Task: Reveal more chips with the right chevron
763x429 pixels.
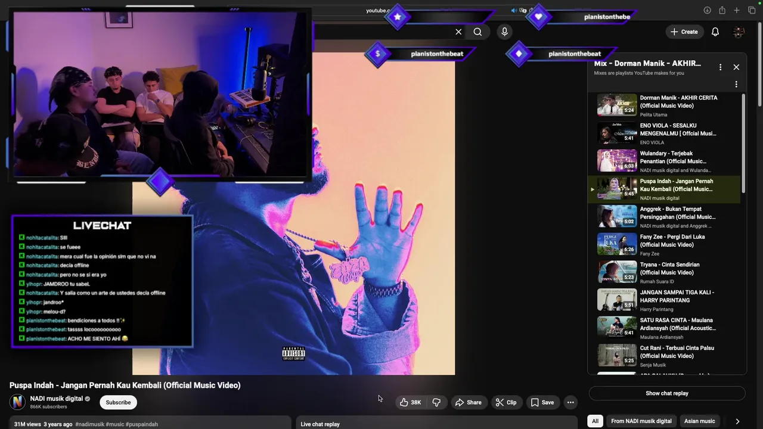Action: click(x=737, y=421)
